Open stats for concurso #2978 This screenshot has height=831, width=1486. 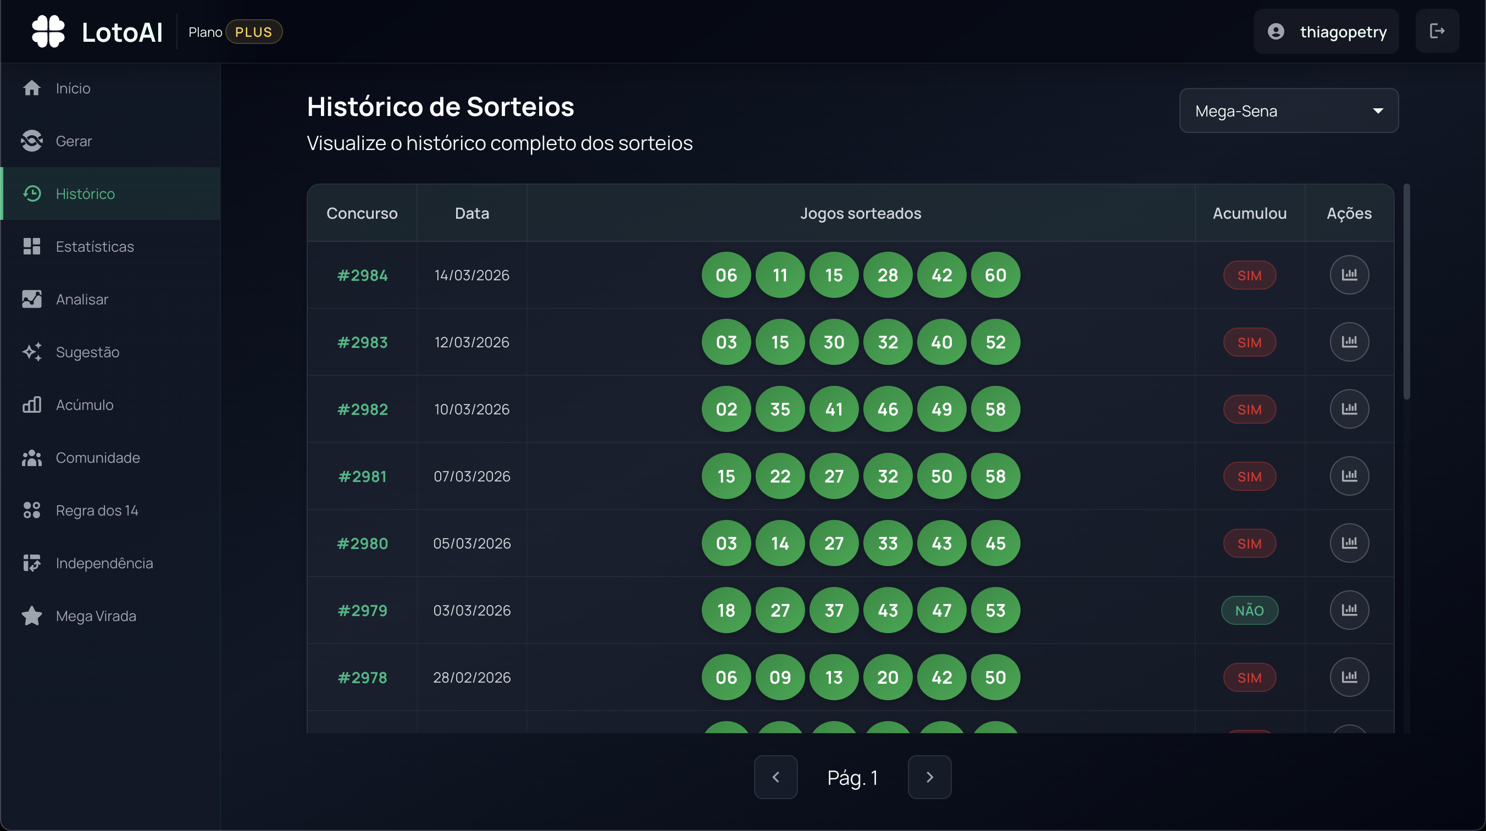tap(1349, 677)
